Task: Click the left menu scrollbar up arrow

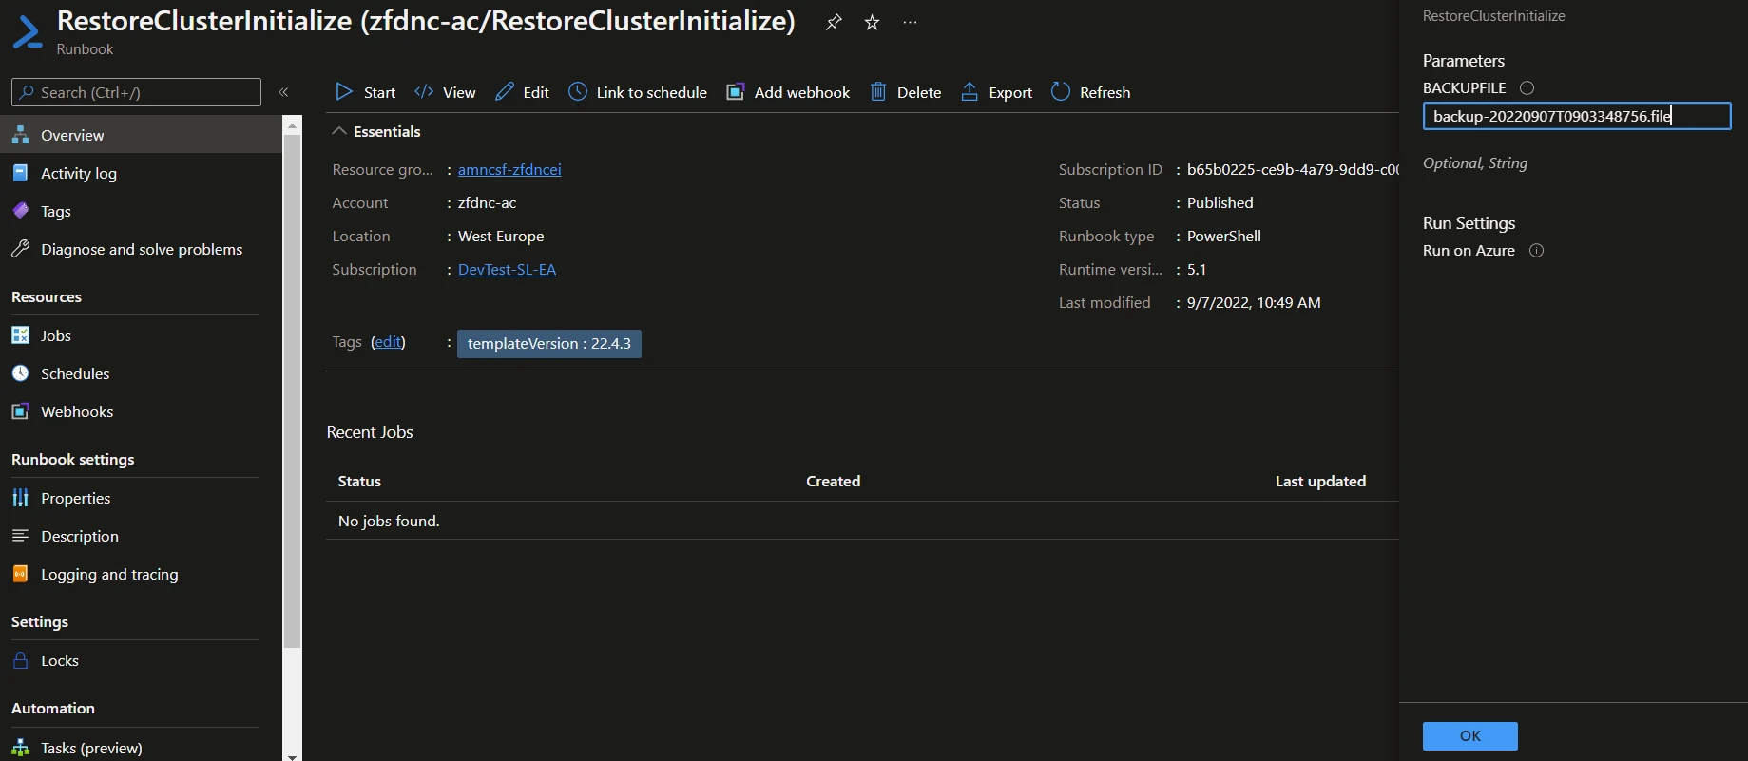Action: coord(293,124)
